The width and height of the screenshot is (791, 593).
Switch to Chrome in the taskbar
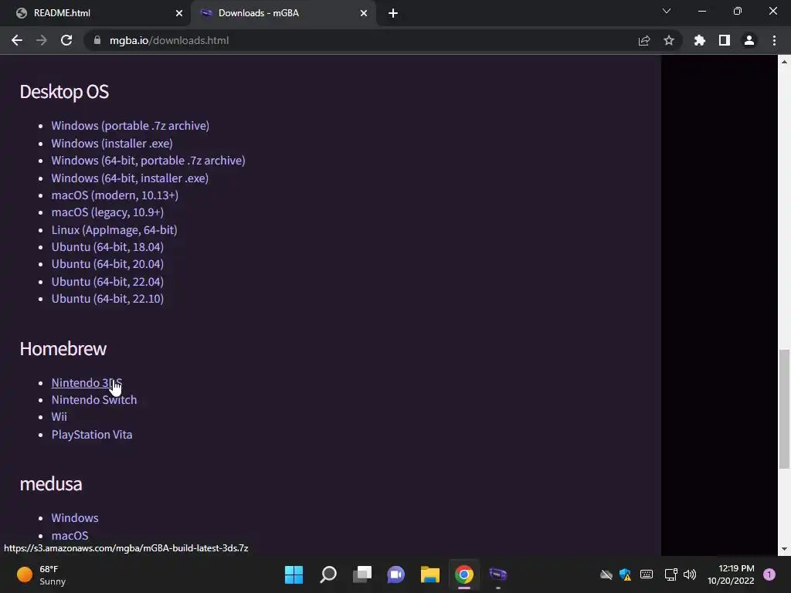point(464,574)
